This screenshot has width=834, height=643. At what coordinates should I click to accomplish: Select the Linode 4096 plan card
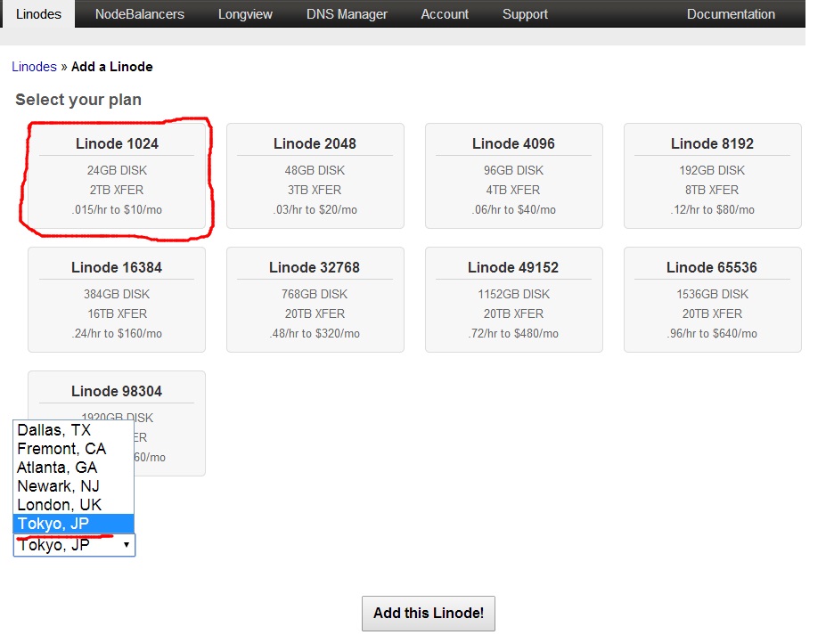tap(514, 176)
